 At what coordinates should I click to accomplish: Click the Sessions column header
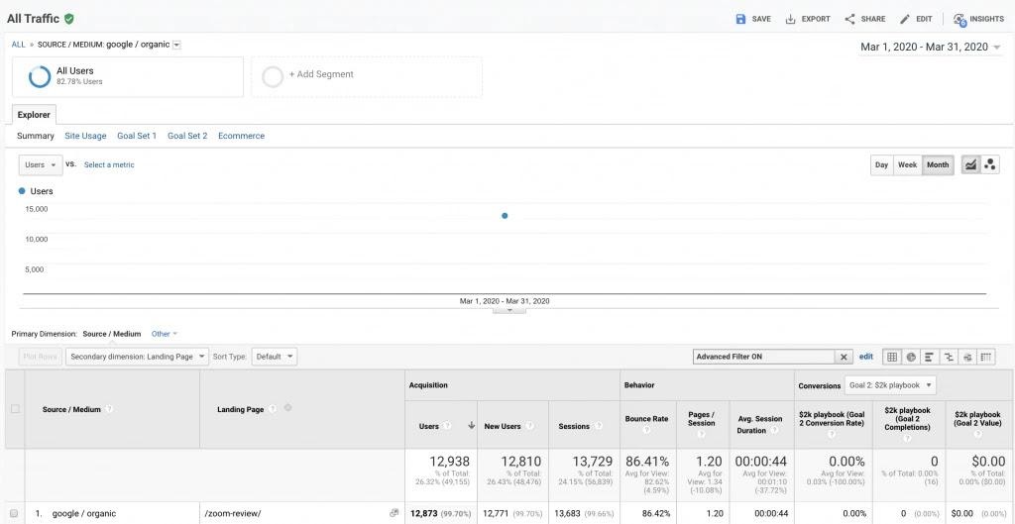click(574, 426)
